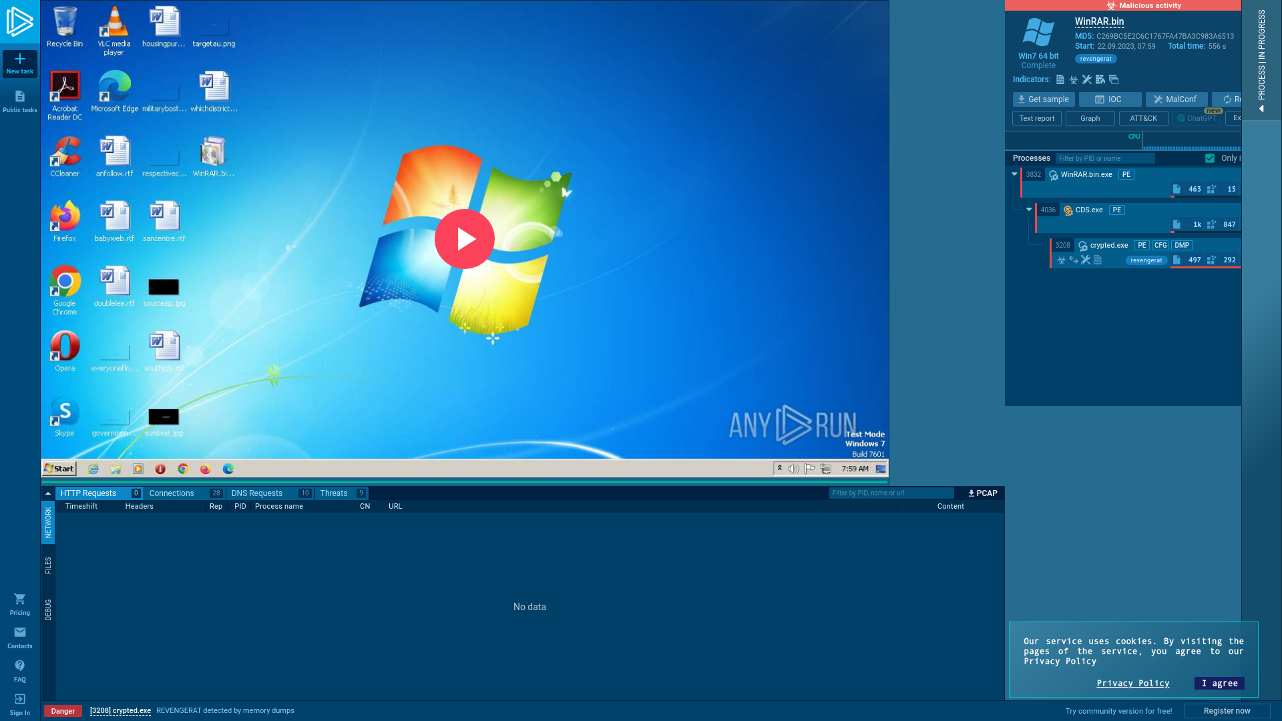Select the Skype desktop icon
The width and height of the screenshot is (1282, 721).
[x=65, y=416]
